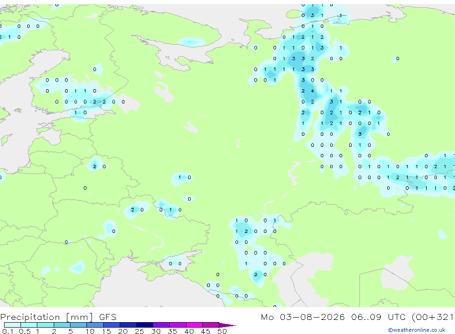Click the "50" legend scale label
Image resolution: width=455 pixels, height=334 pixels.
tap(222, 331)
